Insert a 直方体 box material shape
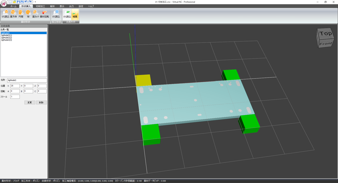 [x=13, y=14]
